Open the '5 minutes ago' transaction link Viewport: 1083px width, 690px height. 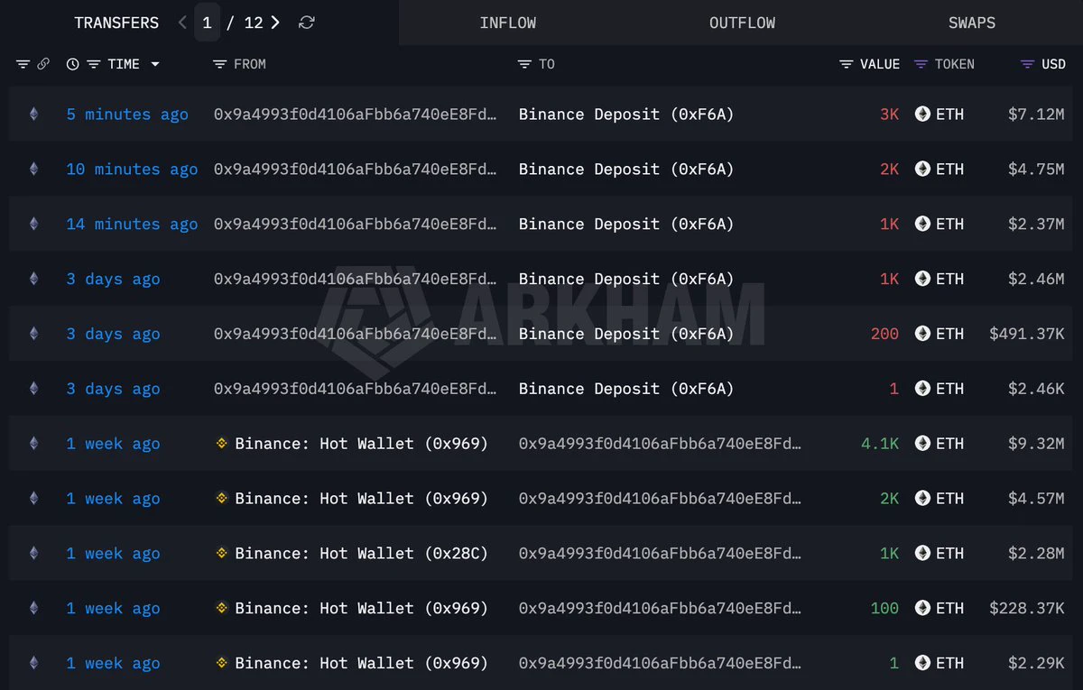(x=127, y=115)
